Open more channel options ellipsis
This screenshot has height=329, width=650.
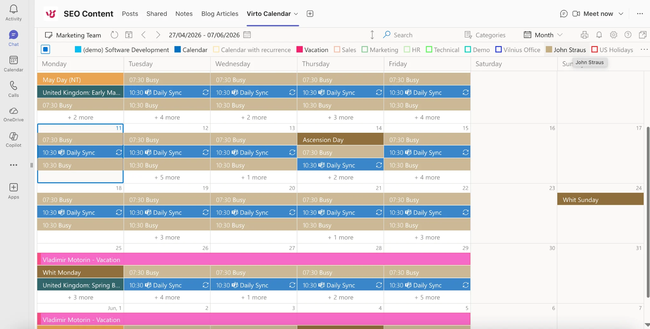coord(640,14)
